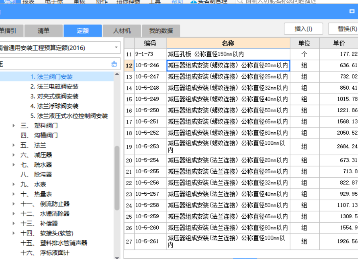Image resolution: width=358 pixels, height=259 pixels.
Task: Select tree item 3. 对夹式蝶阀安装
Action: pos(54,96)
